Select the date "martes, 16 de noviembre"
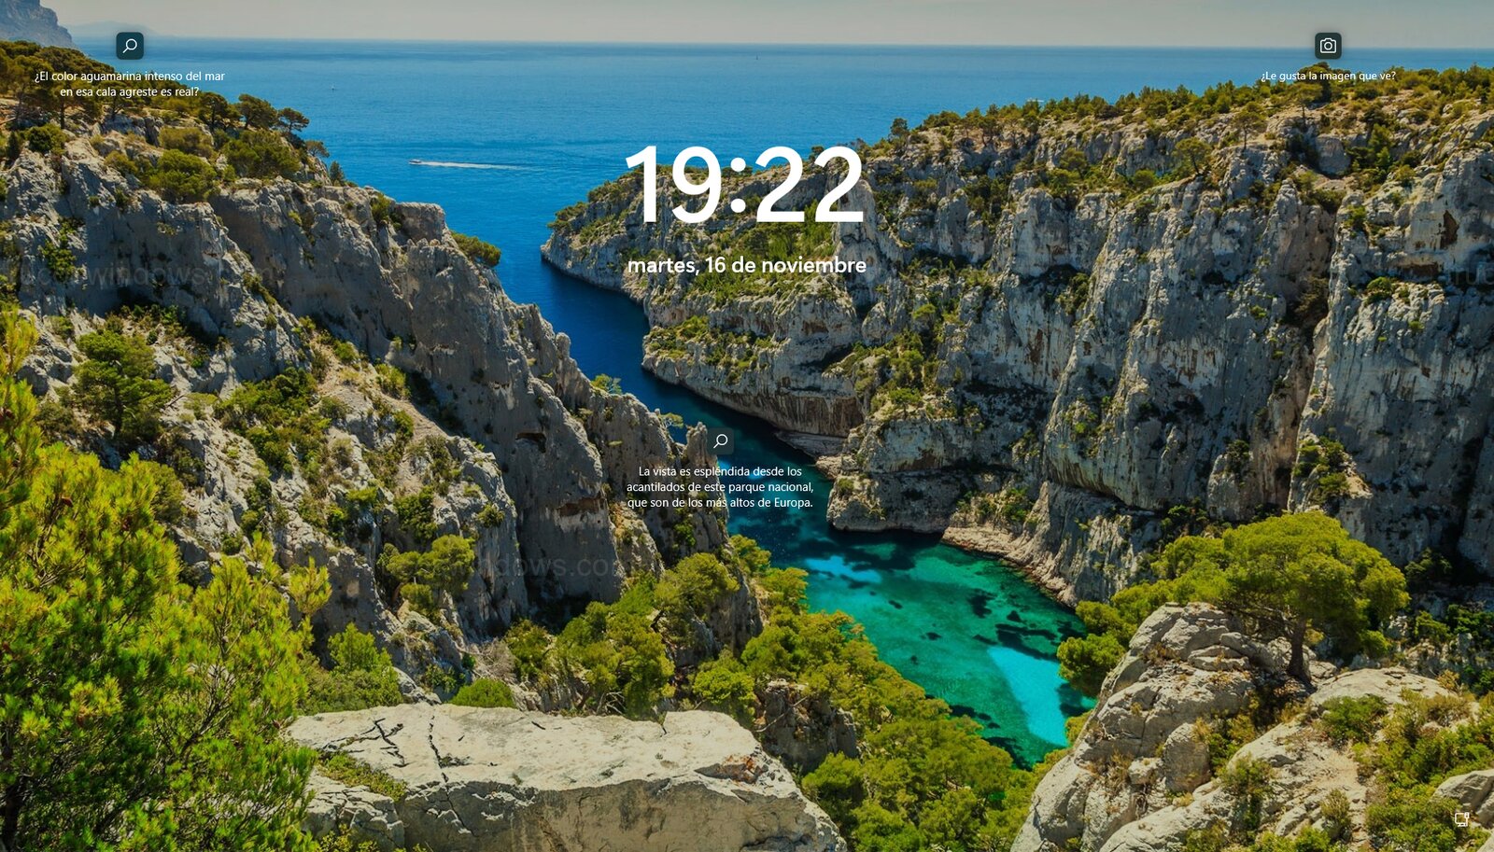Image resolution: width=1494 pixels, height=852 pixels. [747, 265]
